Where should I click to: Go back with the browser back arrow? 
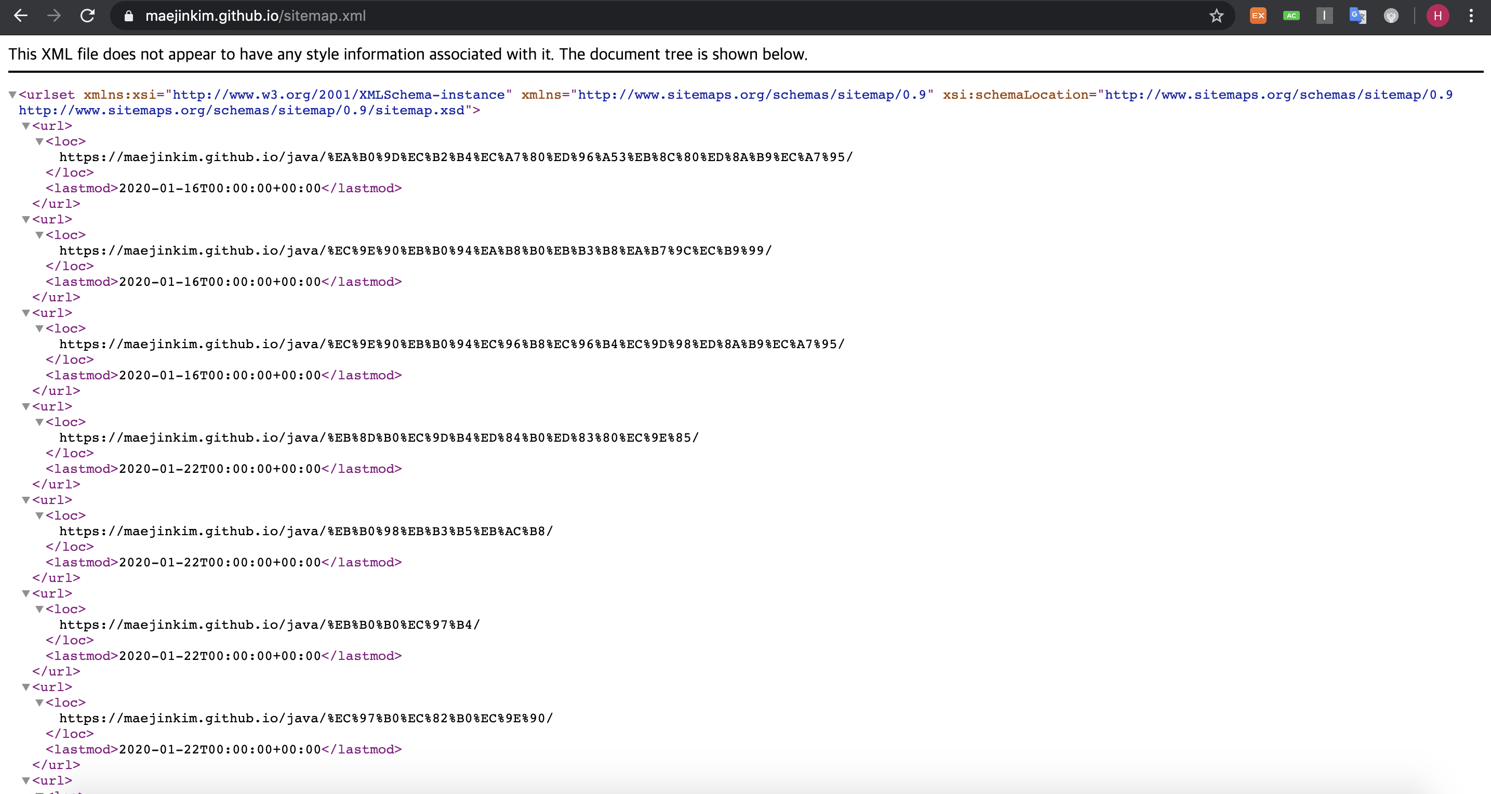coord(21,16)
